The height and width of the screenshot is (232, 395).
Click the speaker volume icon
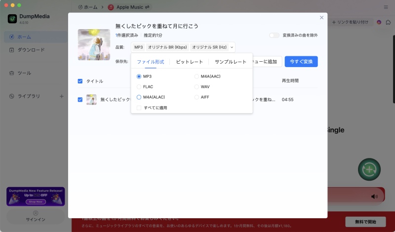[374, 196]
